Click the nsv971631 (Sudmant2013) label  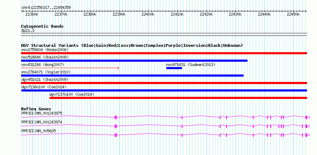point(191,65)
